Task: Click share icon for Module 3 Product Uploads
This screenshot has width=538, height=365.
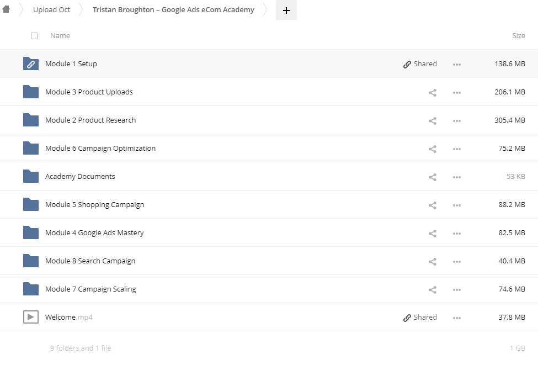Action: (432, 92)
